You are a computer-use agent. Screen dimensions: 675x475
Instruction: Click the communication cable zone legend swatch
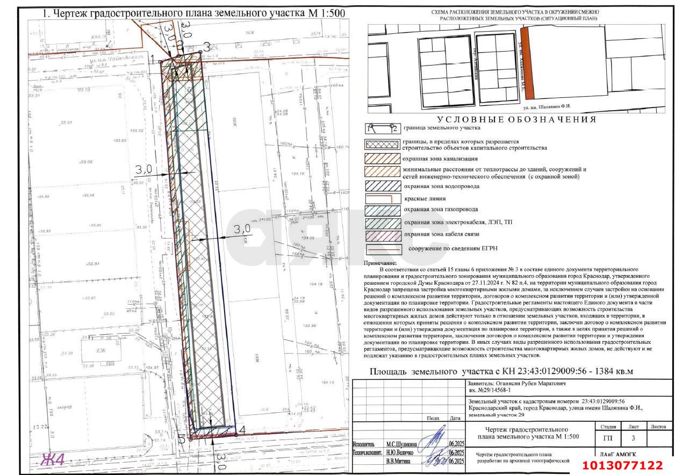(383, 235)
